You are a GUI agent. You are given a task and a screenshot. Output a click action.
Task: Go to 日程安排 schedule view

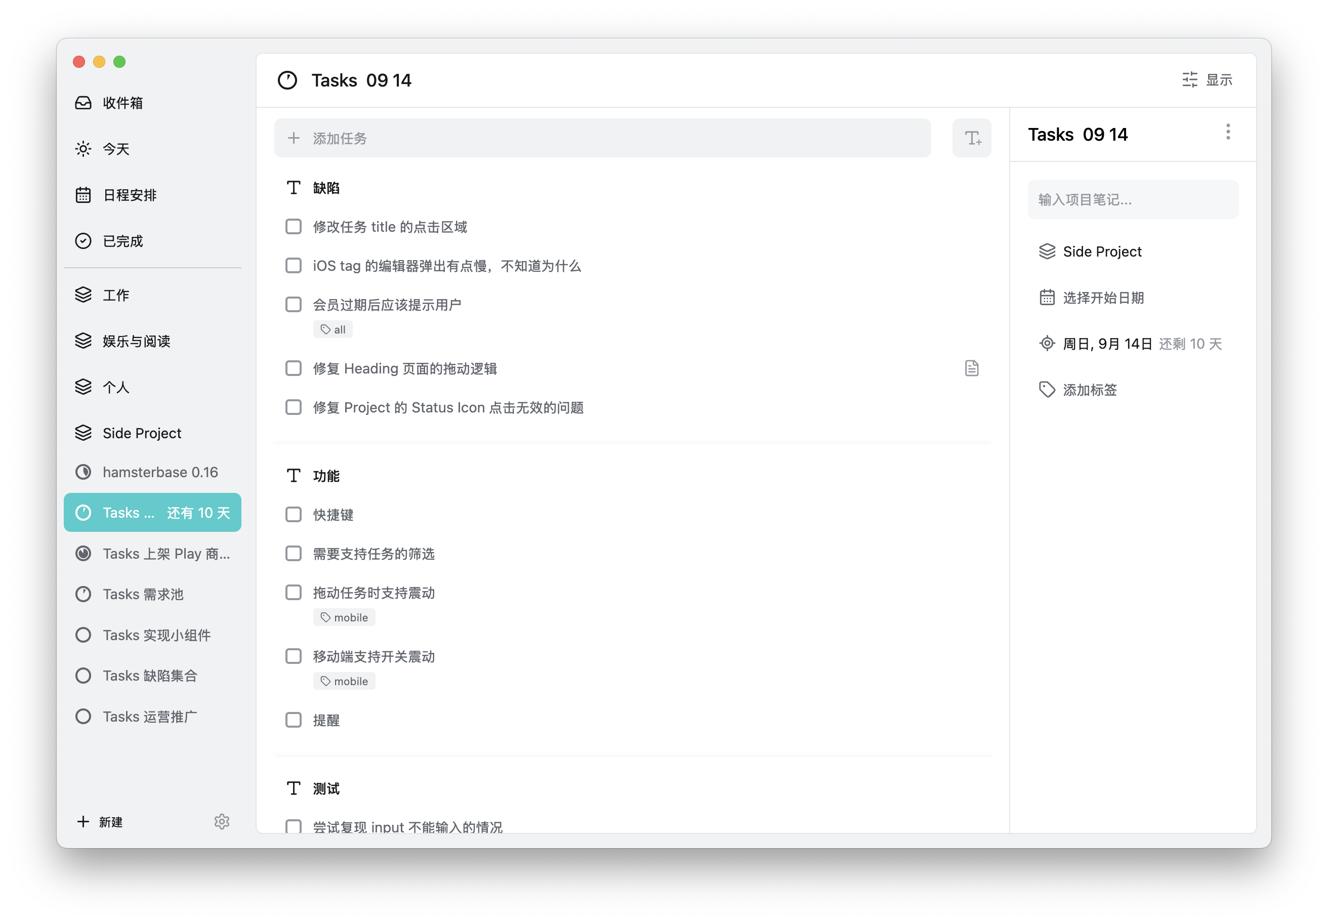tap(129, 195)
